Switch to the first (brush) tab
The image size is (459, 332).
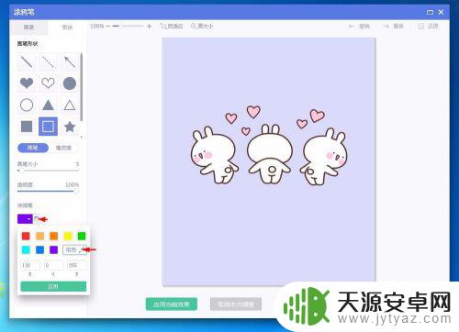pos(28,28)
